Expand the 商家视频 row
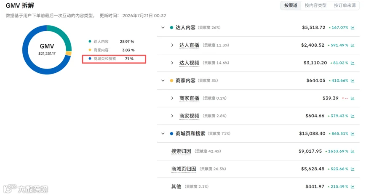The image size is (366, 196). pyautogui.click(x=172, y=116)
